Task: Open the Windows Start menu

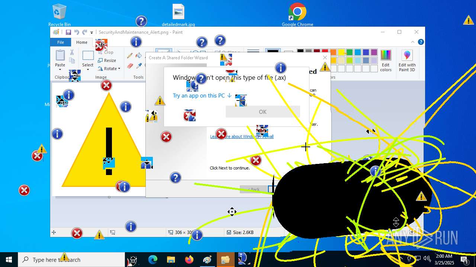Action: (x=9, y=260)
